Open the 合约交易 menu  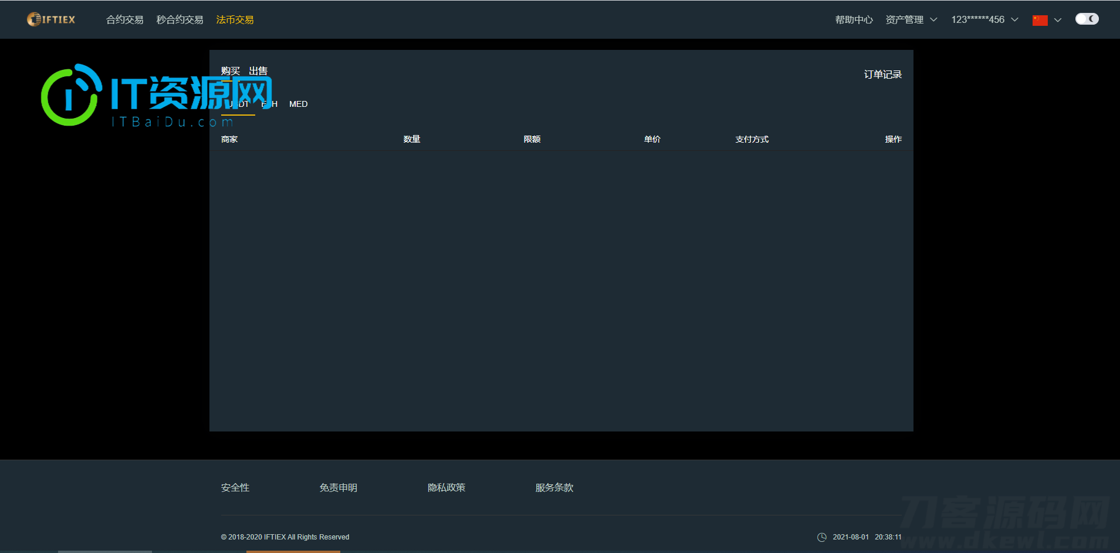pos(124,20)
